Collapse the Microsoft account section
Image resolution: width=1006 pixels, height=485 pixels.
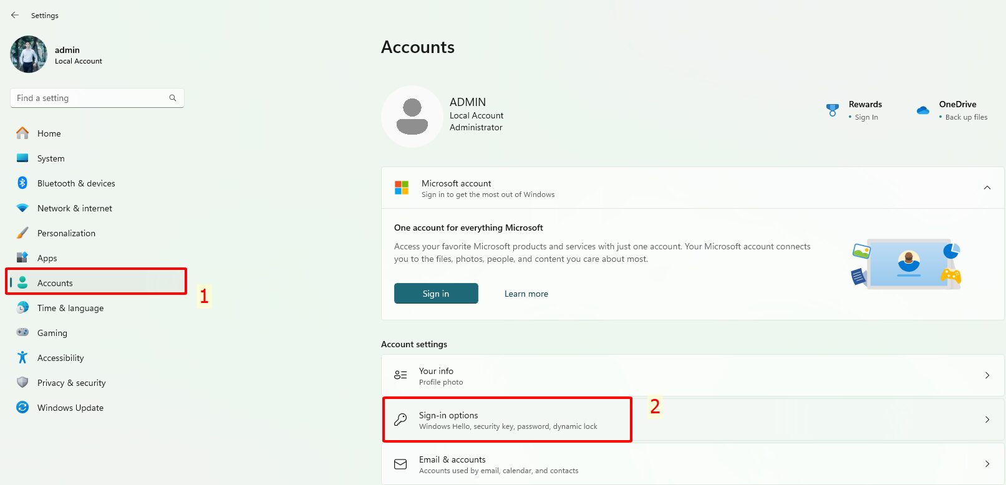(987, 188)
